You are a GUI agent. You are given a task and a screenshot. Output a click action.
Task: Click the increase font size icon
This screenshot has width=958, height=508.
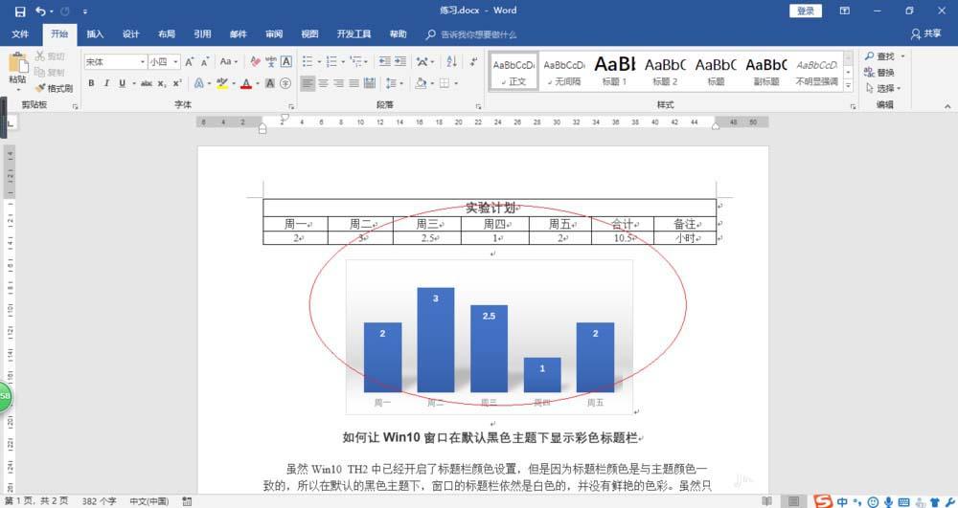[x=189, y=61]
